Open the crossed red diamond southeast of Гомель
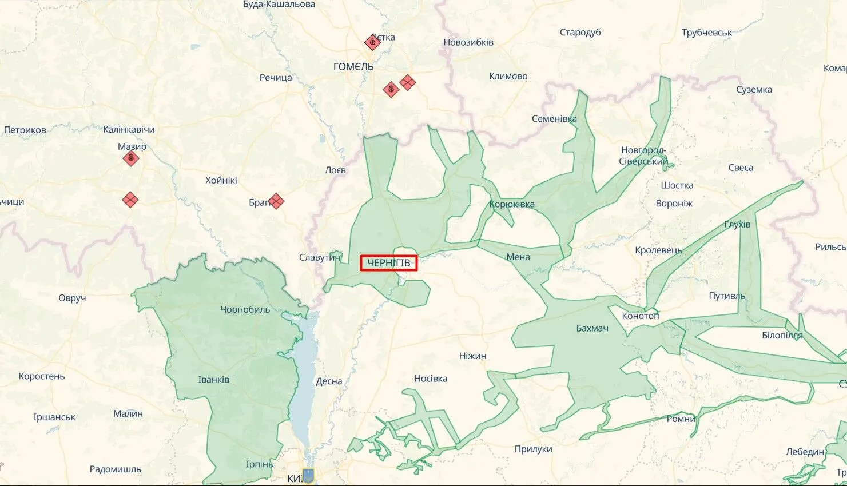Image resolution: width=847 pixels, height=486 pixels. click(407, 82)
